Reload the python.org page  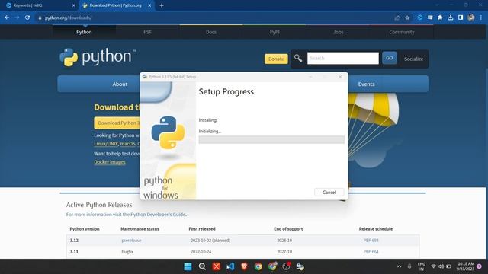27,18
